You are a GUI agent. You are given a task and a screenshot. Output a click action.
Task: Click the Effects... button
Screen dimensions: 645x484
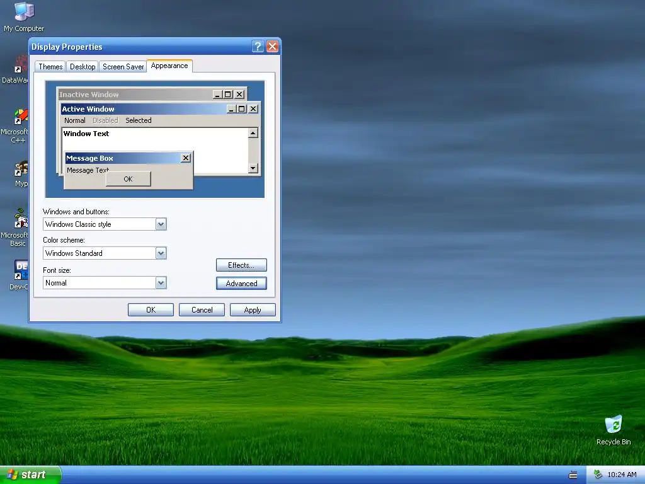pyautogui.click(x=241, y=265)
